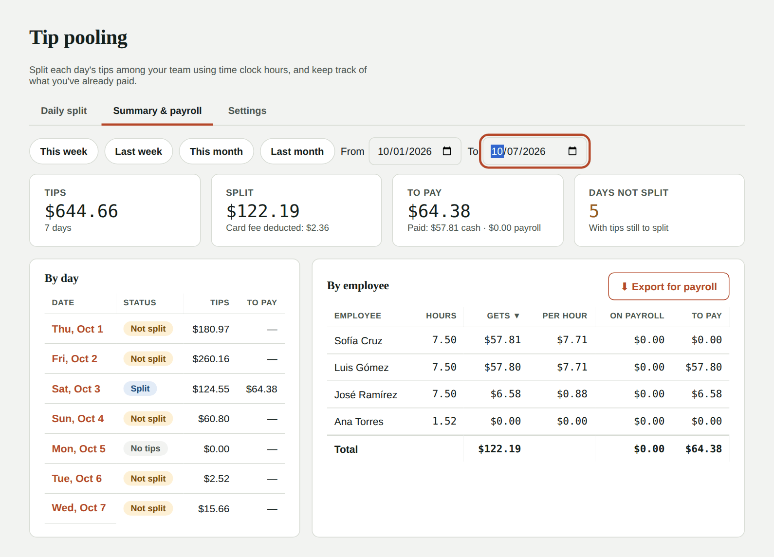
Task: Select the Last month preset
Action: coord(297,151)
